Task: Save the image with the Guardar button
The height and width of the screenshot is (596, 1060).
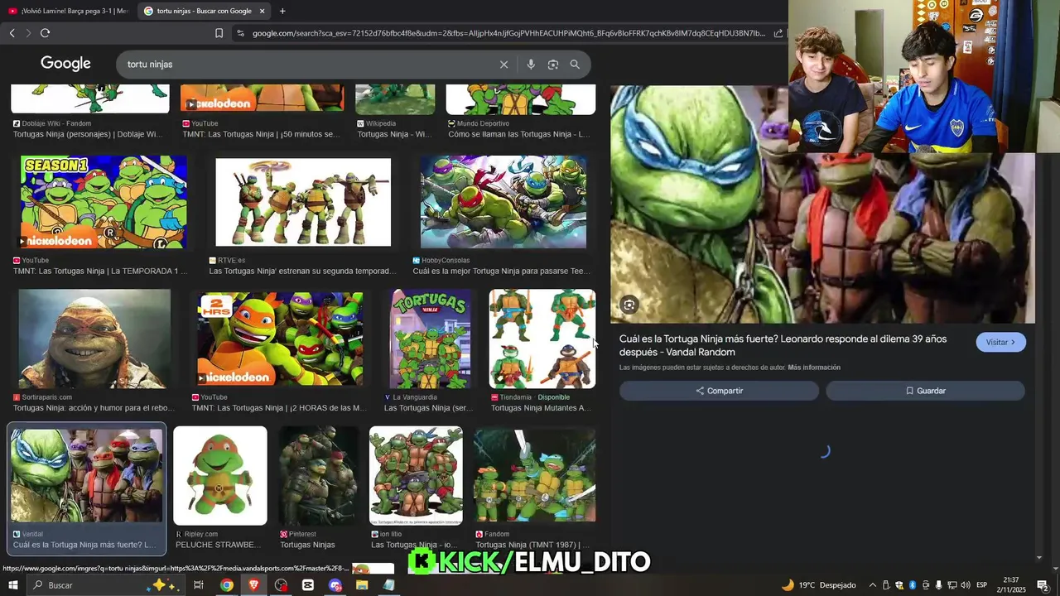Action: pos(925,391)
